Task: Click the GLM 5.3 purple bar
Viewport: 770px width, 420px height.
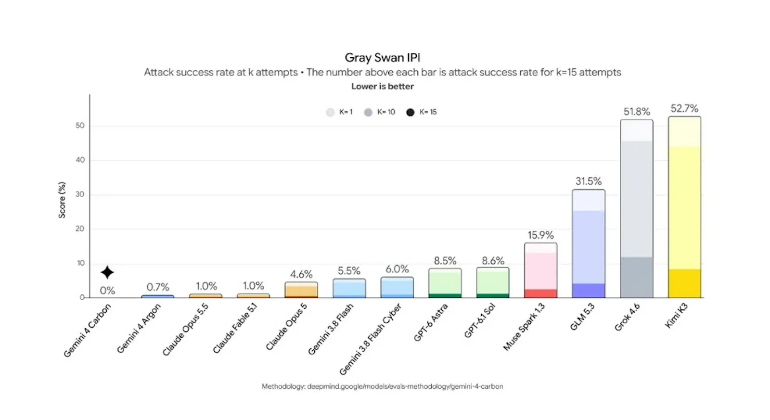Action: 589,243
